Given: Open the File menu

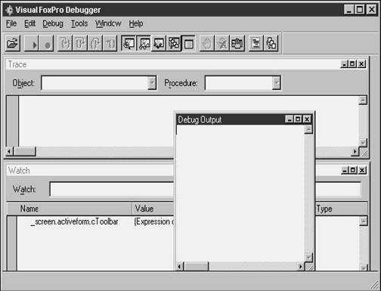Looking at the screenshot, I should (x=11, y=23).
